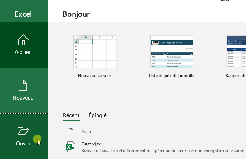The width and height of the screenshot is (246, 159).
Task: Sort files by the Nom column header
Action: pyautogui.click(x=86, y=131)
